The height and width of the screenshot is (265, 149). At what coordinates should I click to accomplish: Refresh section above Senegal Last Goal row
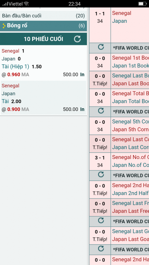(101, 220)
